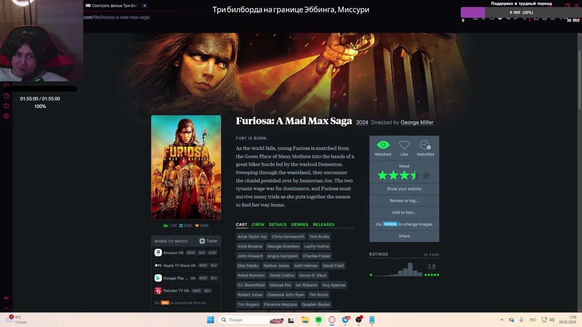Image resolution: width=582 pixels, height=327 pixels.
Task: Click the blue grid lists-count stat
Action: click(x=186, y=226)
